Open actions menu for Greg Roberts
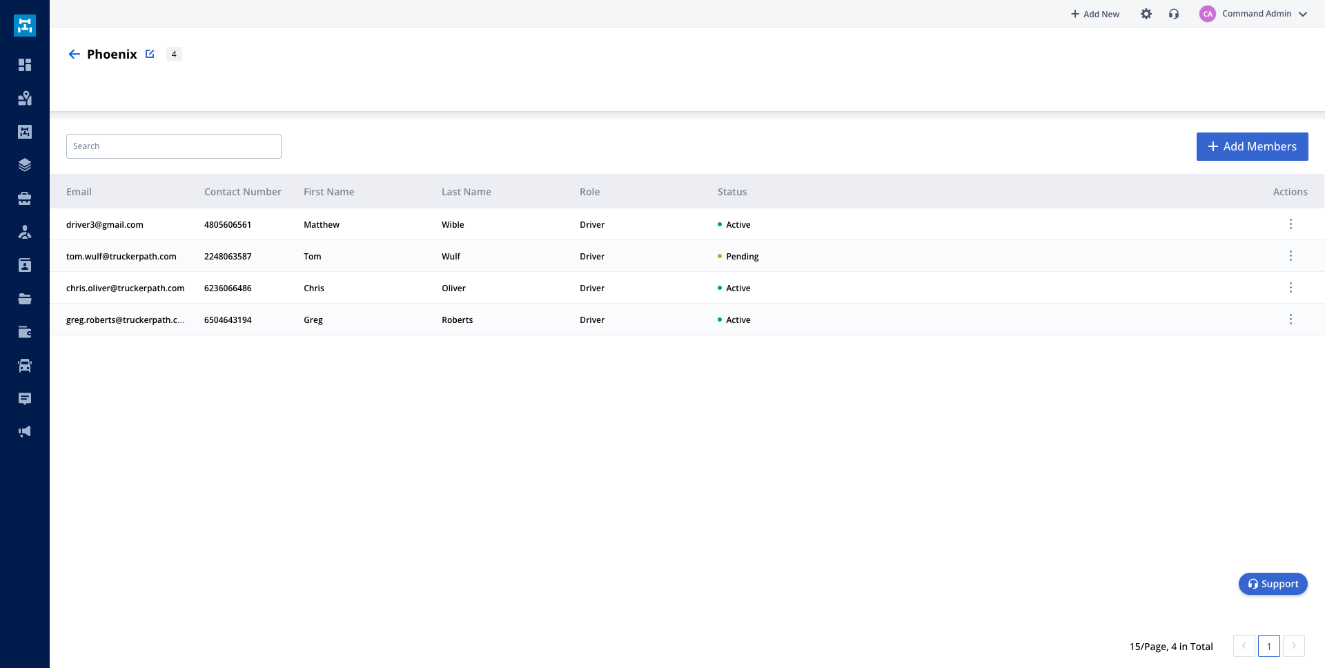The height and width of the screenshot is (668, 1325). point(1290,320)
